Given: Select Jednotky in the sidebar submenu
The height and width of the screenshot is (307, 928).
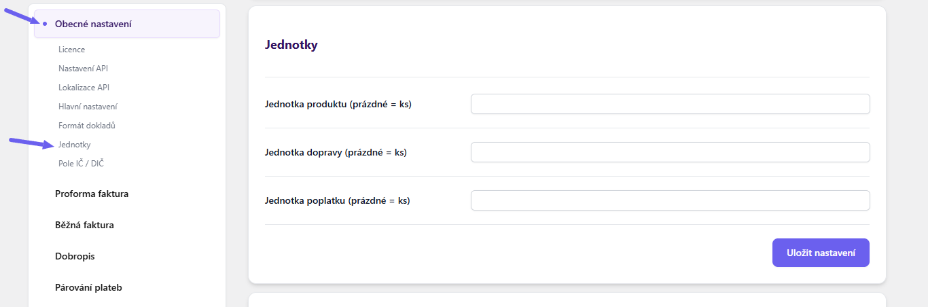Looking at the screenshot, I should (75, 145).
